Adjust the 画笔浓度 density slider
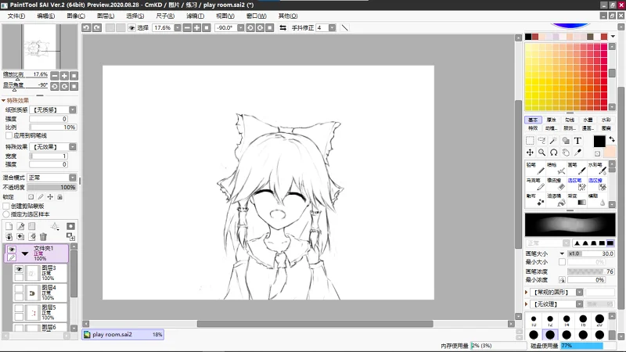 coord(591,271)
